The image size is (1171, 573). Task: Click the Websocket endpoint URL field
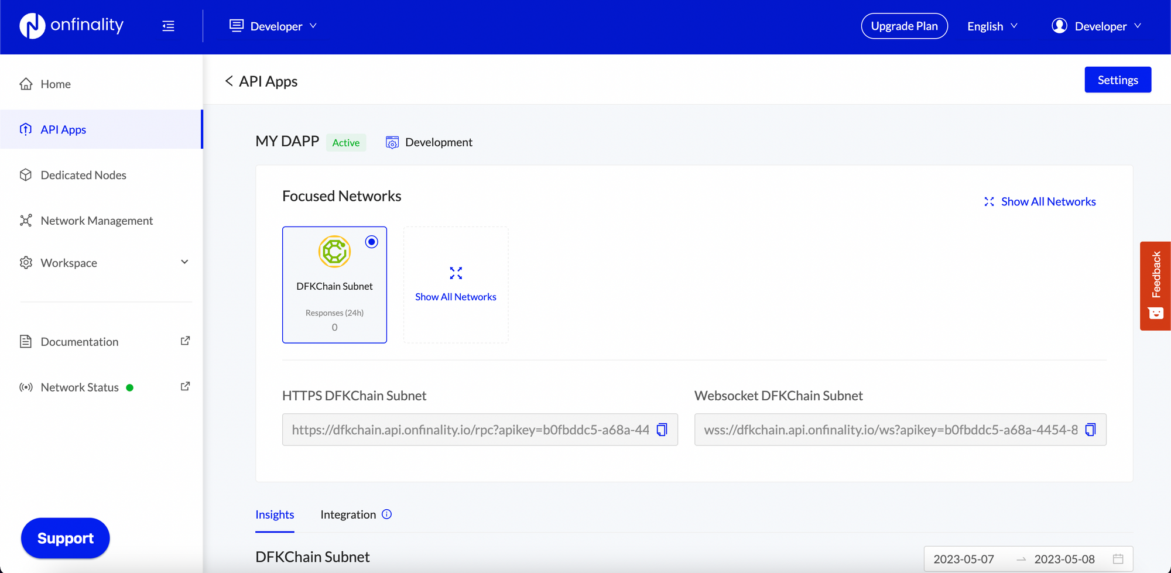(900, 430)
